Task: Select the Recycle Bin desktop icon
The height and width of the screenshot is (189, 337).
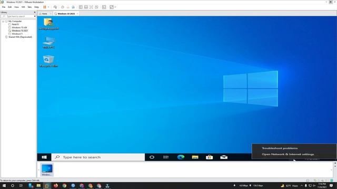Action: coord(48,61)
